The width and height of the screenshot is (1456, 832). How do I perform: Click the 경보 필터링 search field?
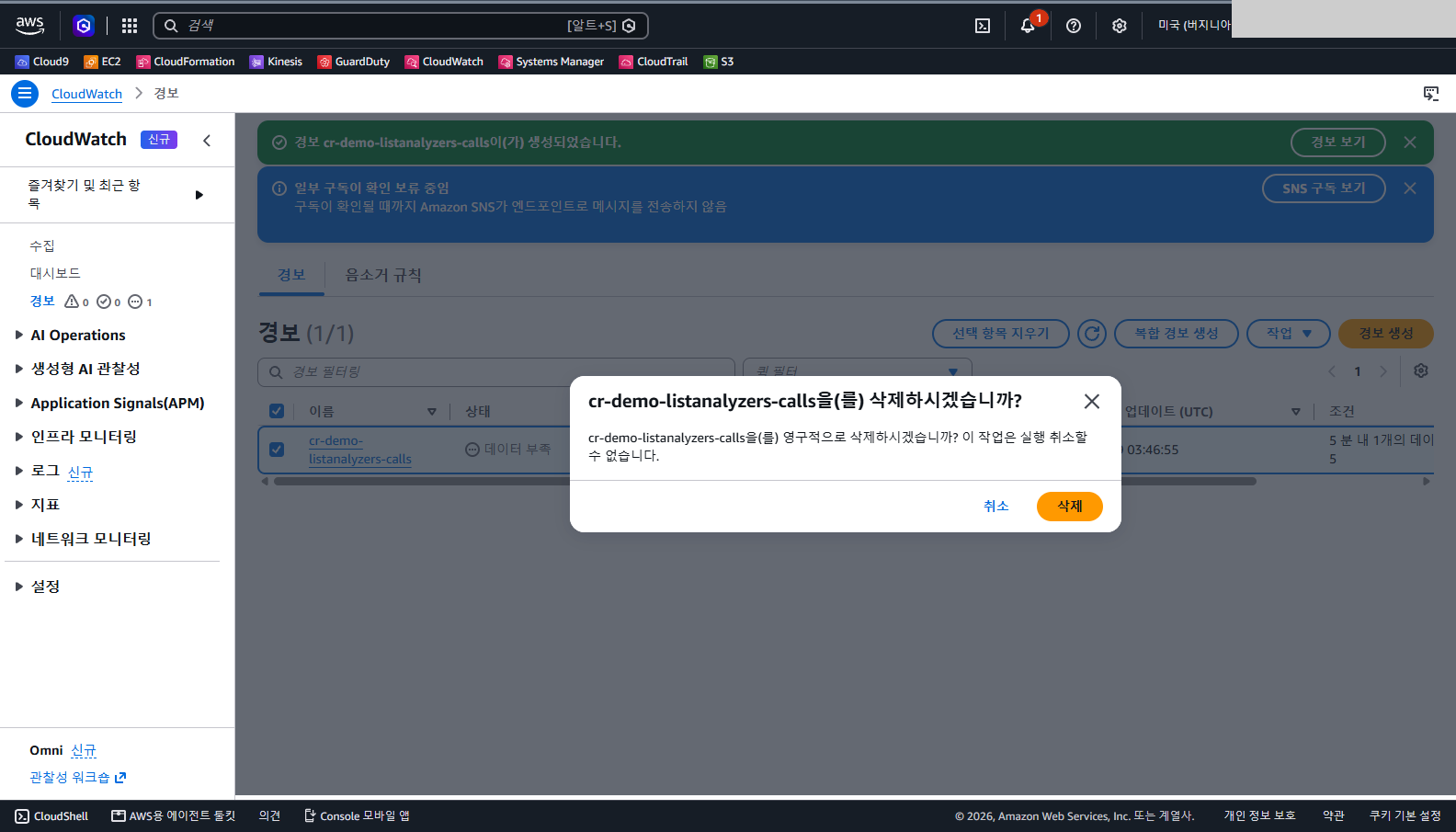click(x=496, y=371)
